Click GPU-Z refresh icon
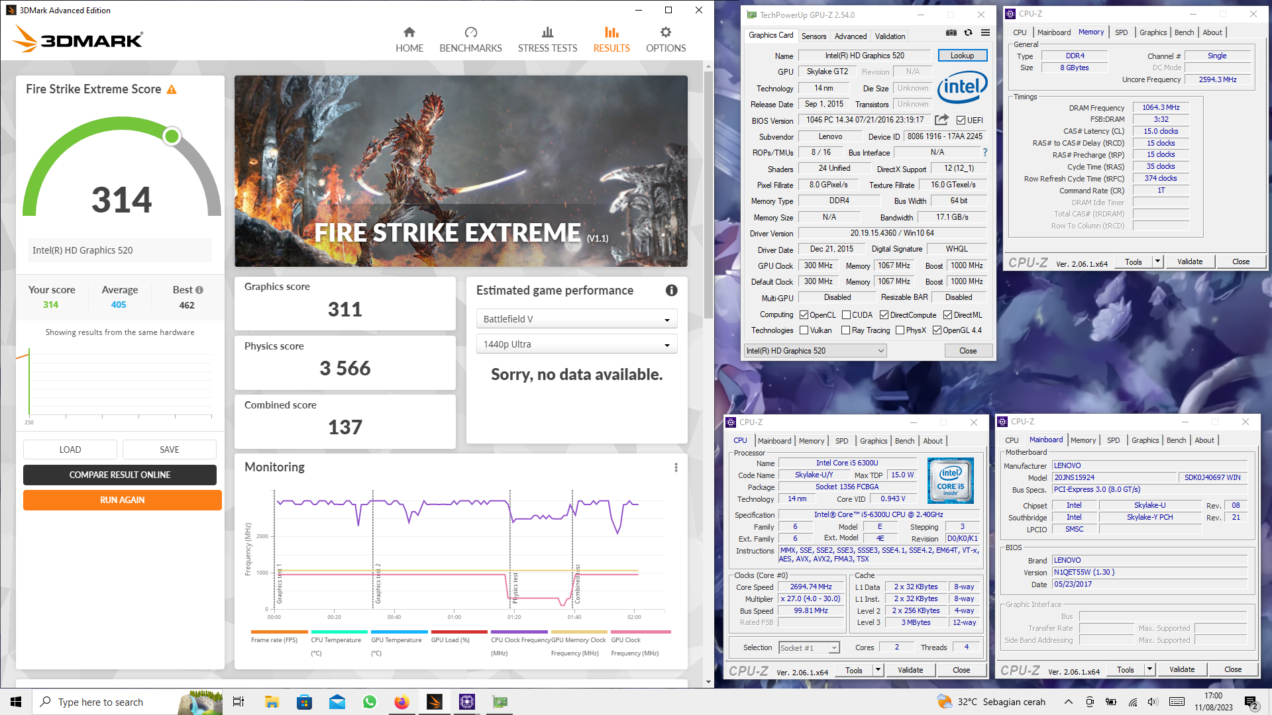 pyautogui.click(x=968, y=32)
